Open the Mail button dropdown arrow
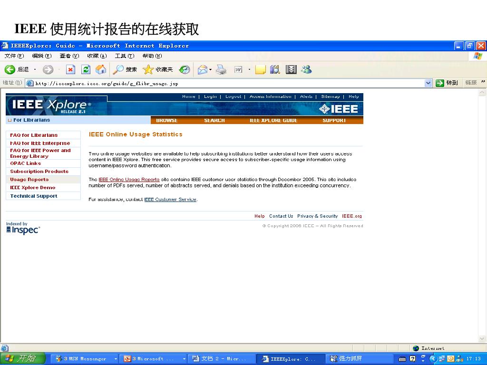This screenshot has width=487, height=365. pyautogui.click(x=210, y=69)
